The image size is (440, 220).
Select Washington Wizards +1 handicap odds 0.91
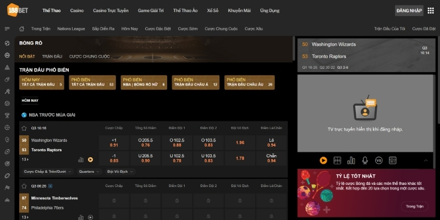(x=114, y=142)
